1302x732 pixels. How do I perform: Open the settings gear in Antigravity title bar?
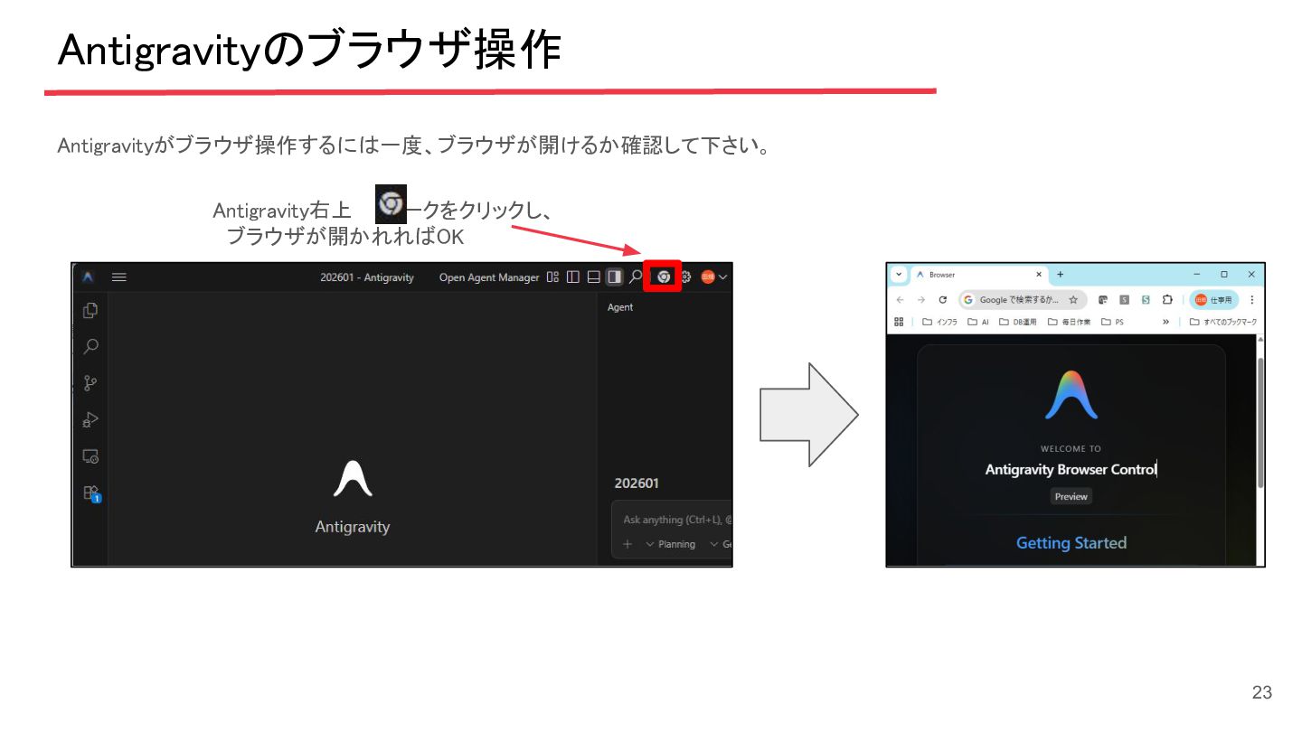tap(685, 277)
